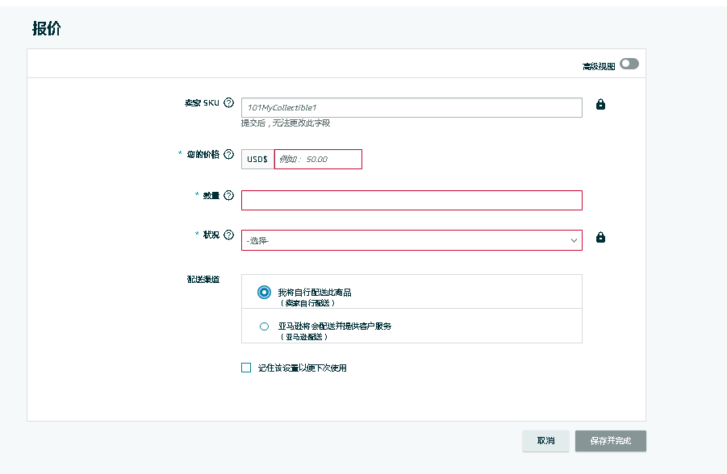
Task: Click the lock icon next to SKU field
Action: tap(600, 105)
